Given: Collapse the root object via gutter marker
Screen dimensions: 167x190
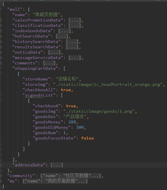Looking at the screenshot, I should click(x=1, y=4).
